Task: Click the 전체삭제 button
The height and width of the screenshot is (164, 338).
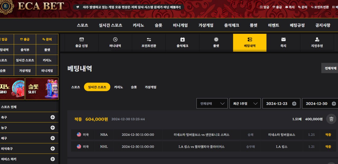Action: coord(330,68)
